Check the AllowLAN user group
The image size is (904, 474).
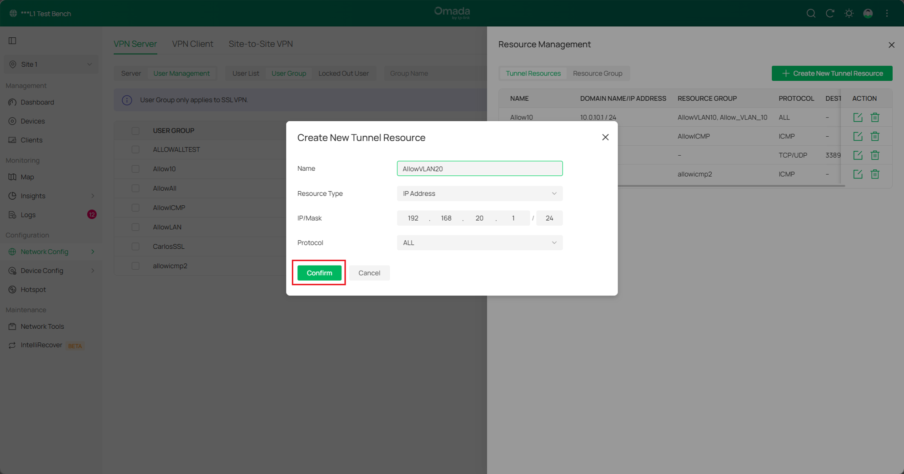coord(136,227)
